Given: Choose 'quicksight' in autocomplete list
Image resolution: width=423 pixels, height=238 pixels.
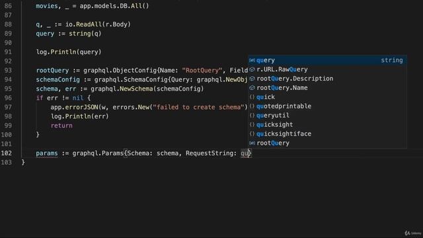Looking at the screenshot, I should (327, 124).
